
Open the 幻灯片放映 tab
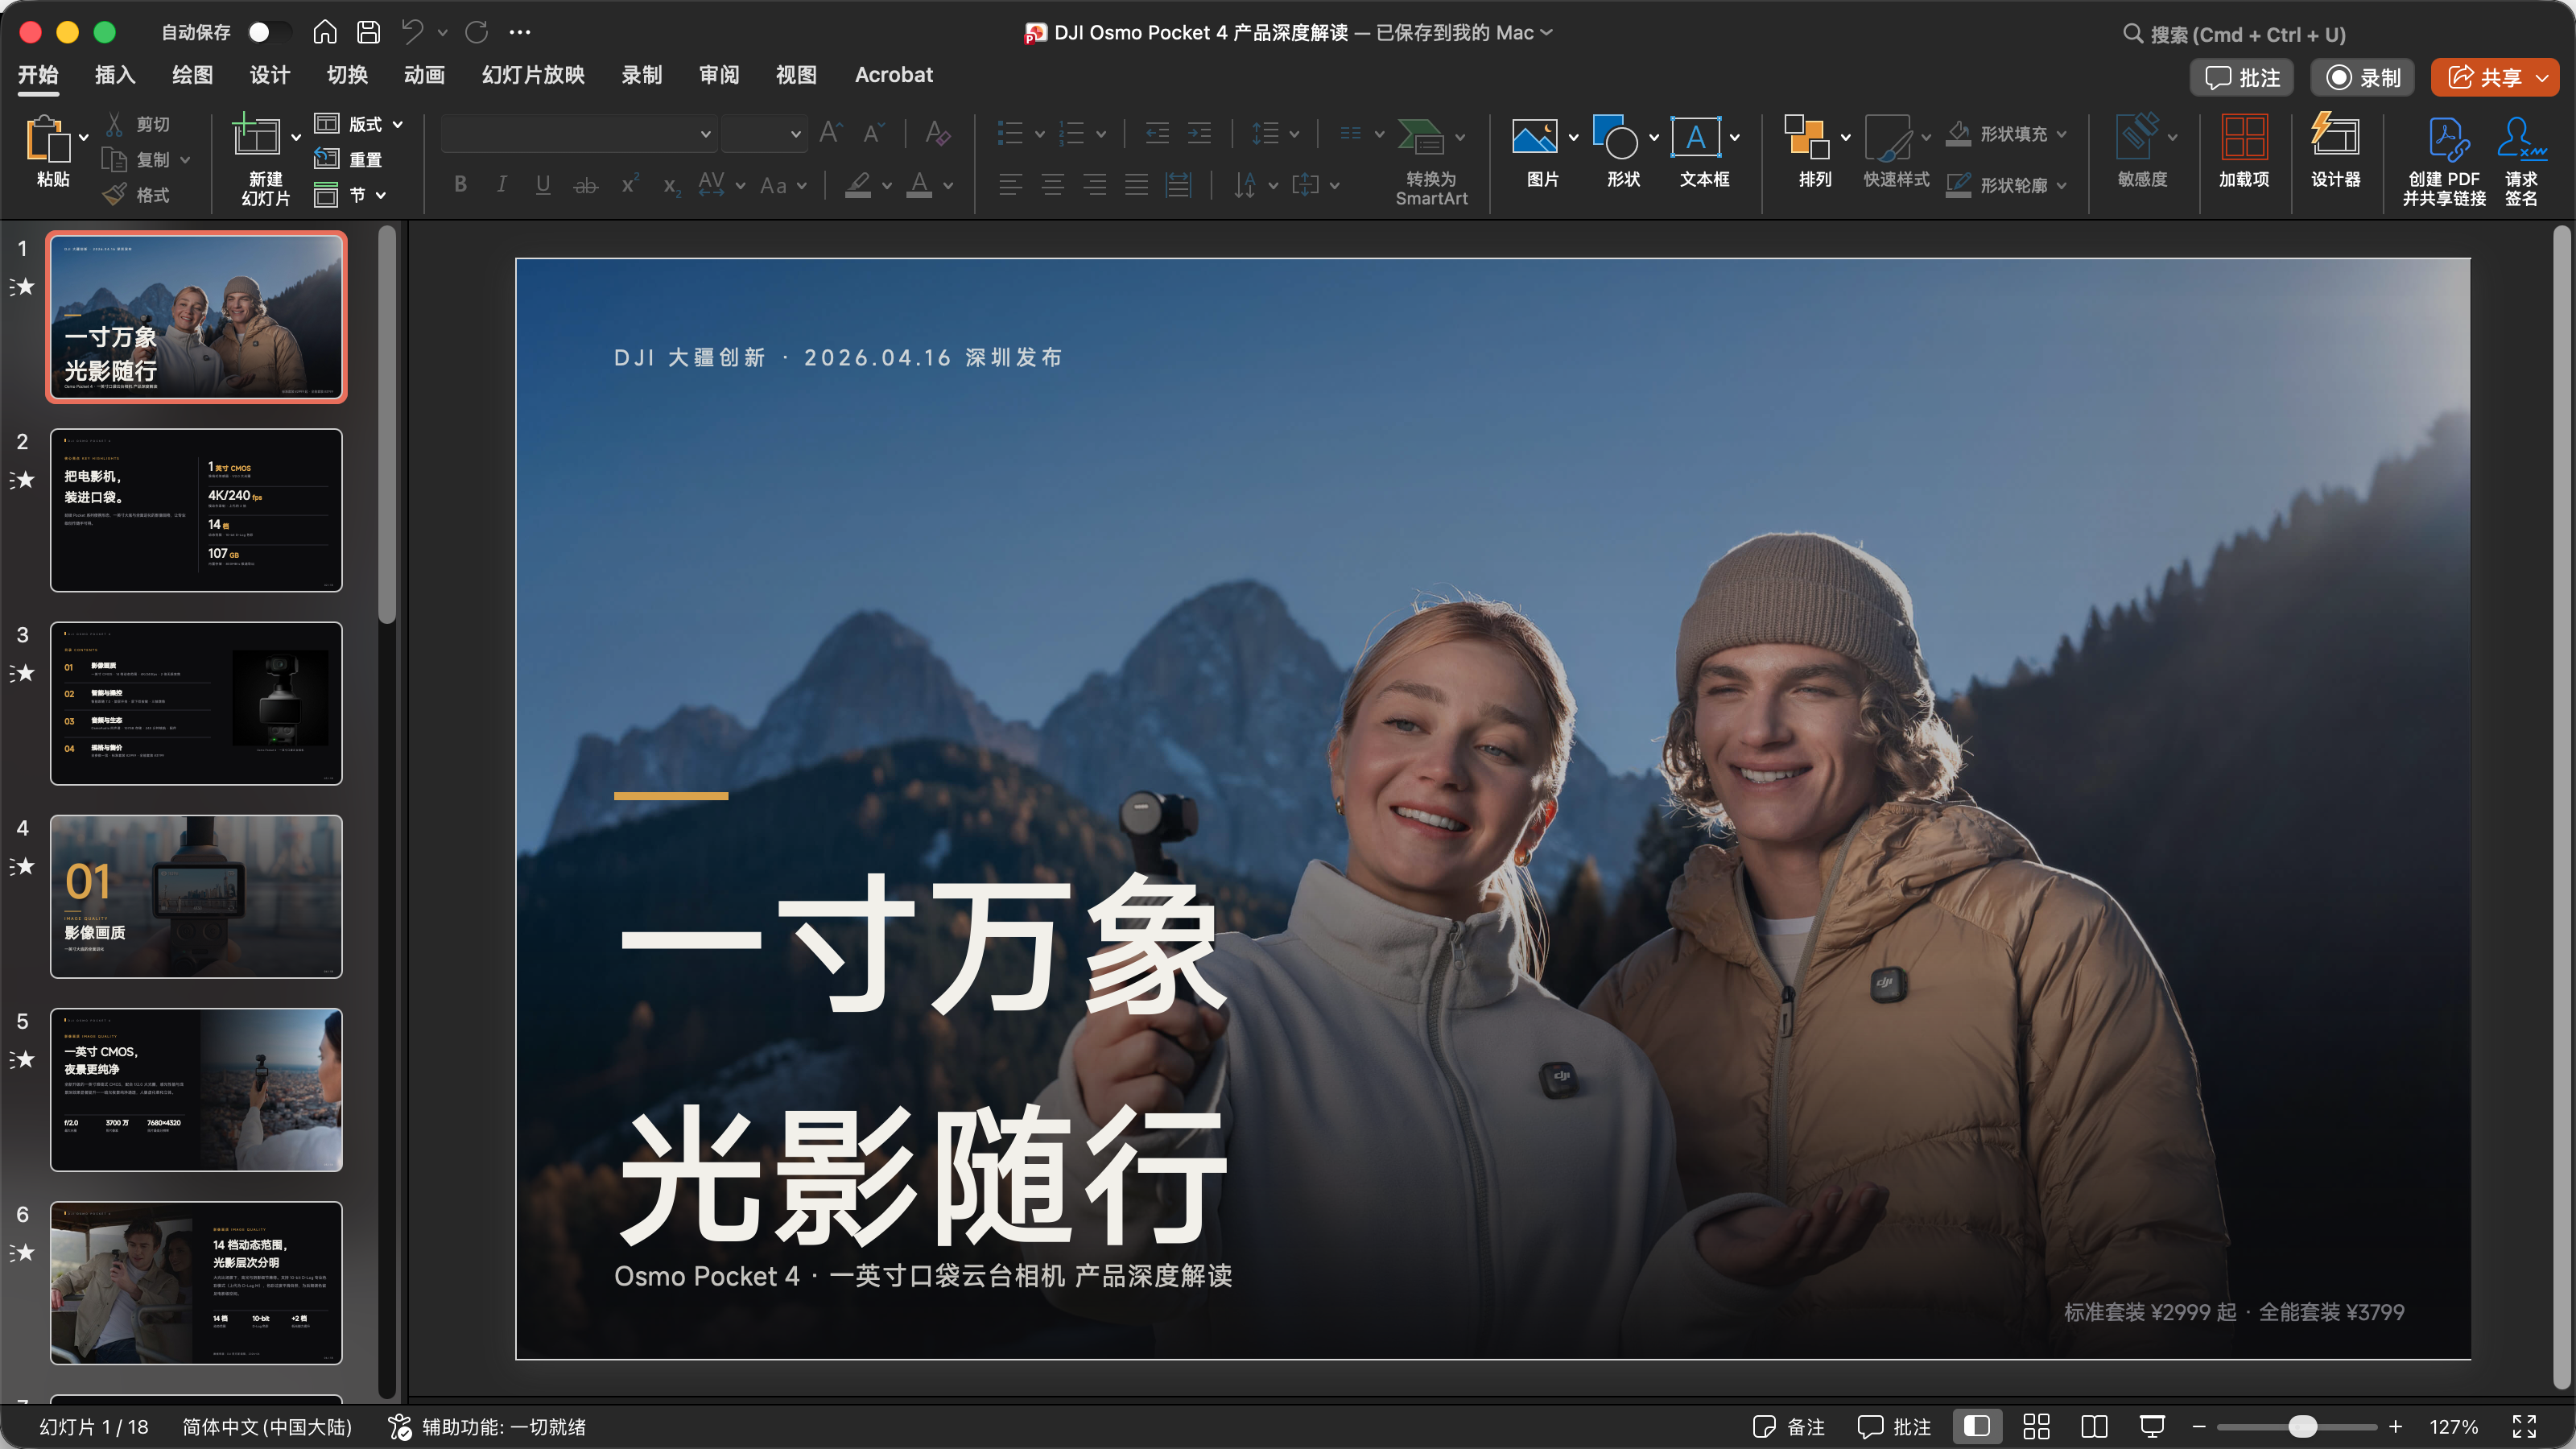533,75
